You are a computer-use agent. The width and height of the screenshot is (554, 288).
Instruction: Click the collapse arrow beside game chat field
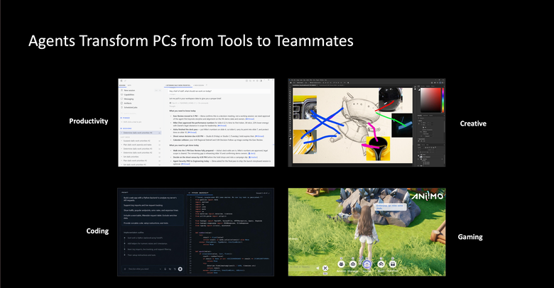click(x=317, y=268)
